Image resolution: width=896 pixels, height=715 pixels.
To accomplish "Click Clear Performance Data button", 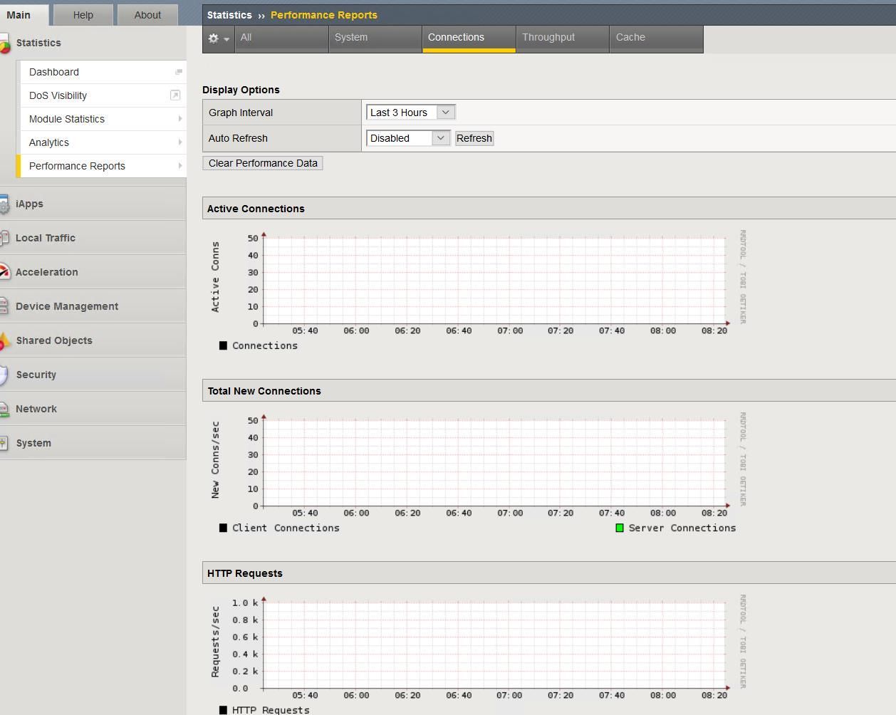I will [263, 163].
